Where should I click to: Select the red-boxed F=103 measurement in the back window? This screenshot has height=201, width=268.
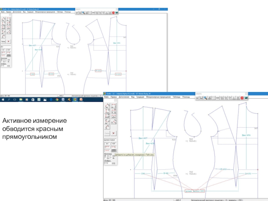(98, 71)
